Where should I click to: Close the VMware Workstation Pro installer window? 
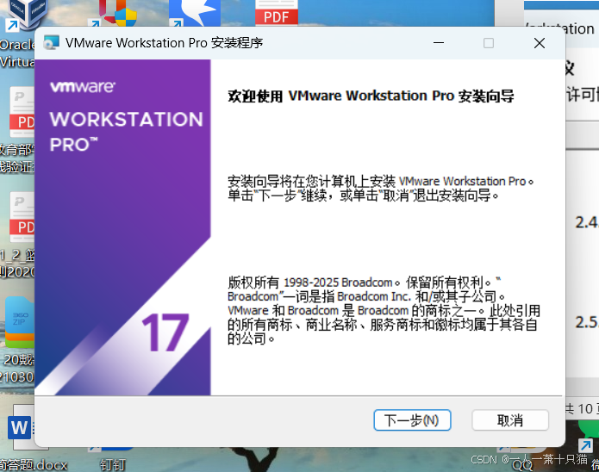tap(539, 43)
